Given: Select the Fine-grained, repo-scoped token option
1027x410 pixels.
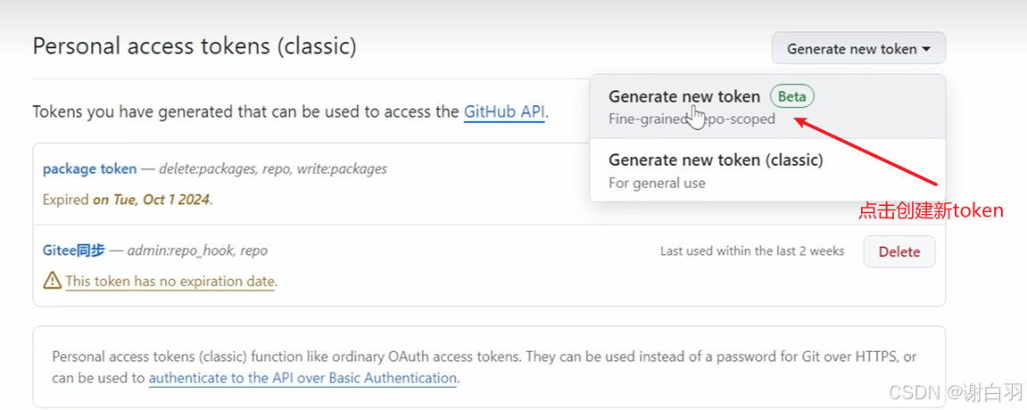Looking at the screenshot, I should pos(767,106).
